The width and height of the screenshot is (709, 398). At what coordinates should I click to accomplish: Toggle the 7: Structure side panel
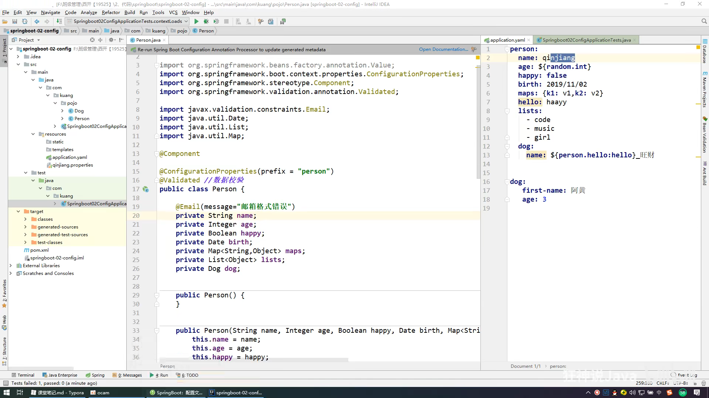pyautogui.click(x=4, y=348)
